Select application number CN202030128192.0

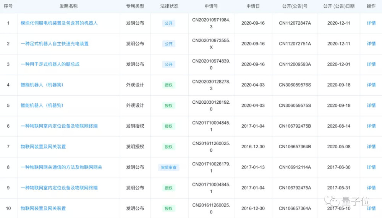tap(211, 106)
